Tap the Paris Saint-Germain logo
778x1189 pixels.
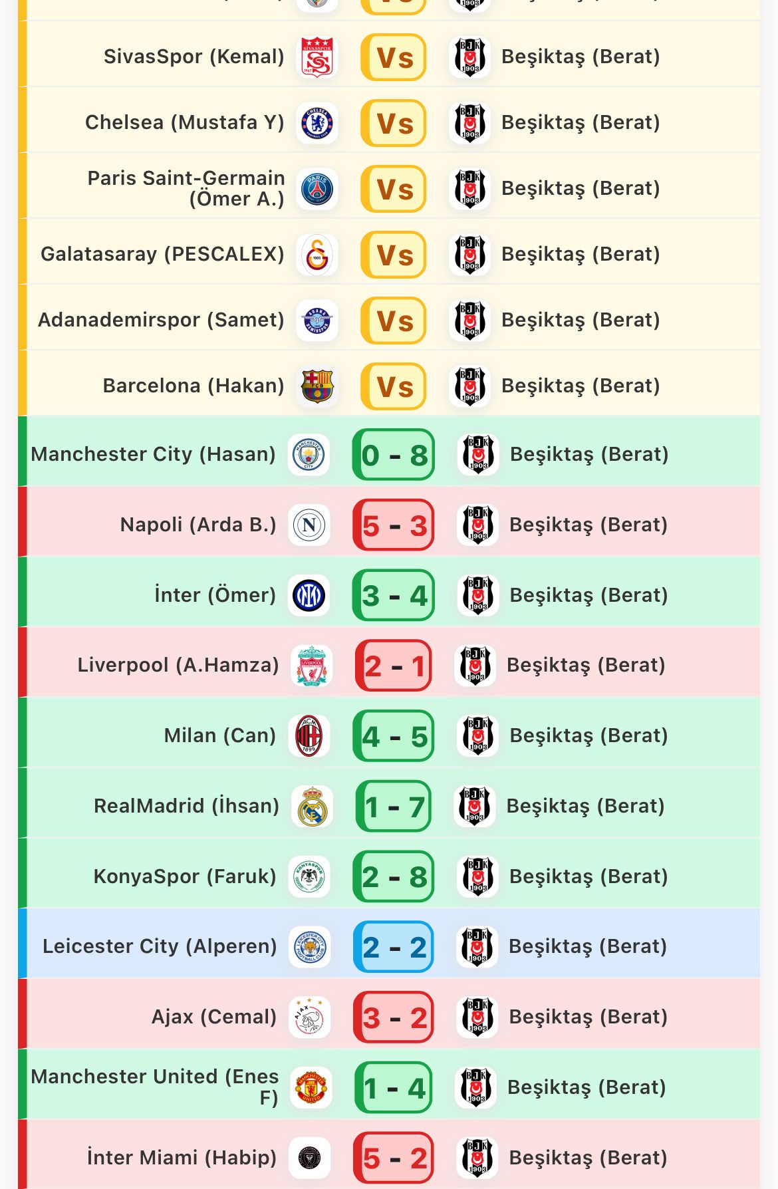pos(317,189)
